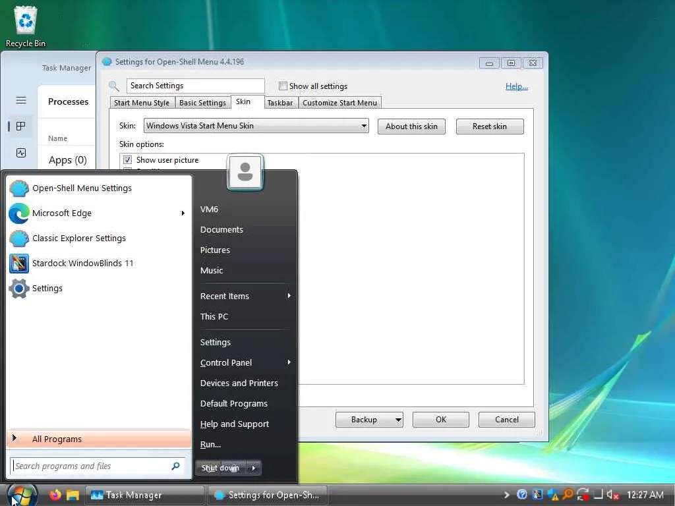Expand the Recent Items submenu
The height and width of the screenshot is (506, 675).
[x=289, y=296]
